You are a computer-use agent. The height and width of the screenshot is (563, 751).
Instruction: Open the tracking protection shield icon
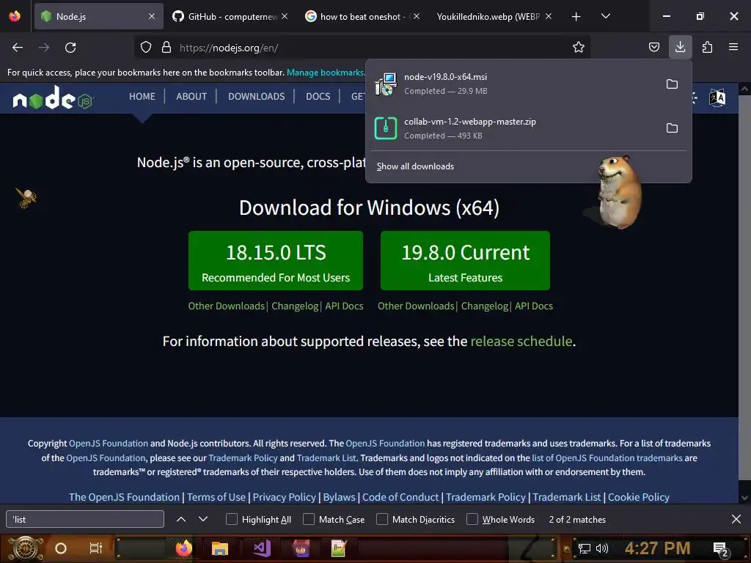click(146, 48)
